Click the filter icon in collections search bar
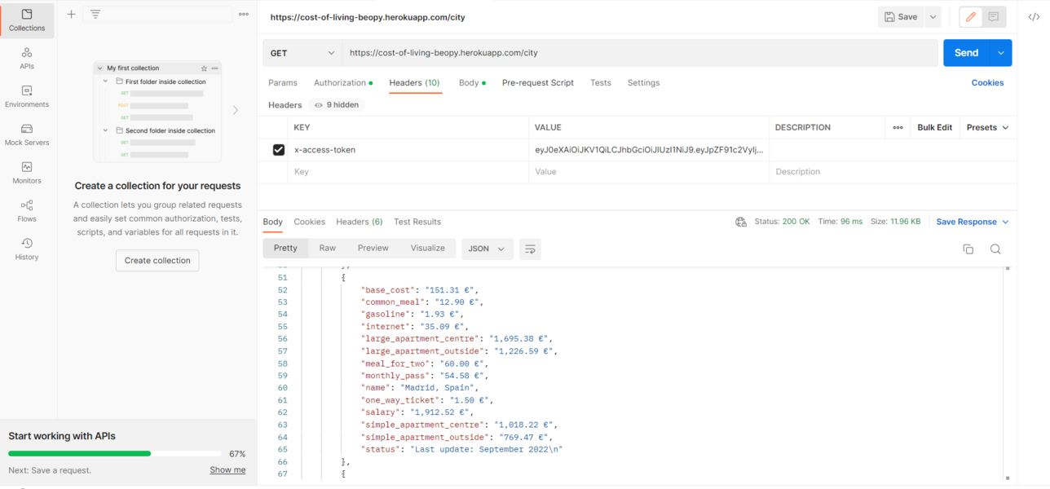Image resolution: width=1050 pixels, height=489 pixels. pos(95,14)
